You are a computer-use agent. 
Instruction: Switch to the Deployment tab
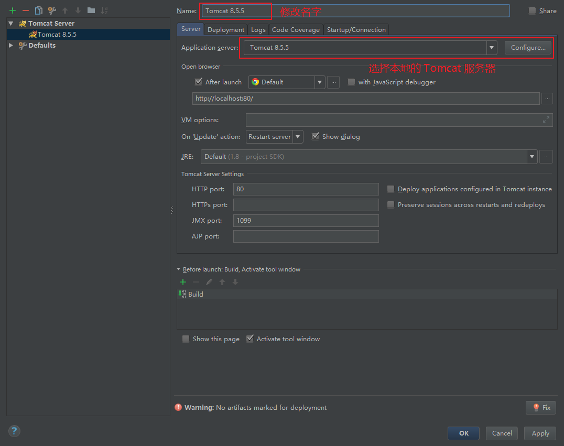pyautogui.click(x=226, y=30)
